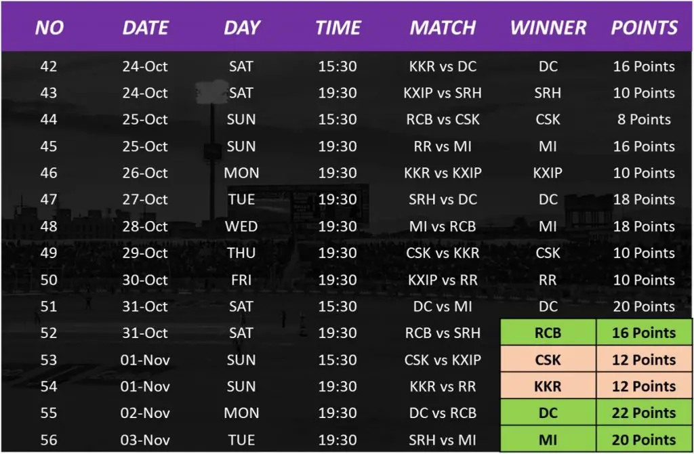Image resolution: width=694 pixels, height=454 pixels.
Task: Click the NO column header
Action: pos(49,28)
